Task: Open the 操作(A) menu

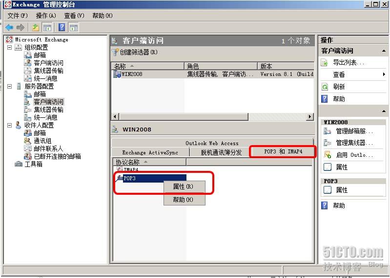Action: coord(46,16)
